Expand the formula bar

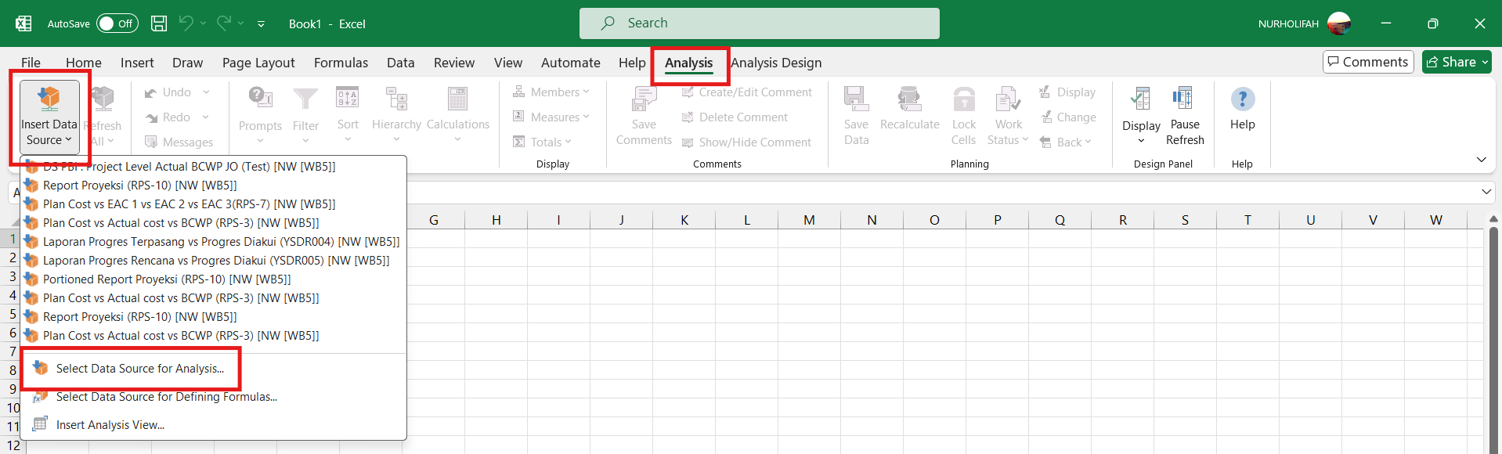point(1486,192)
